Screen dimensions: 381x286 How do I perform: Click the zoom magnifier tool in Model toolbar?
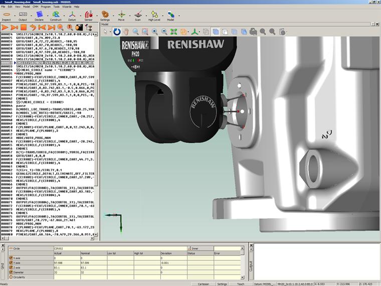coord(135,32)
